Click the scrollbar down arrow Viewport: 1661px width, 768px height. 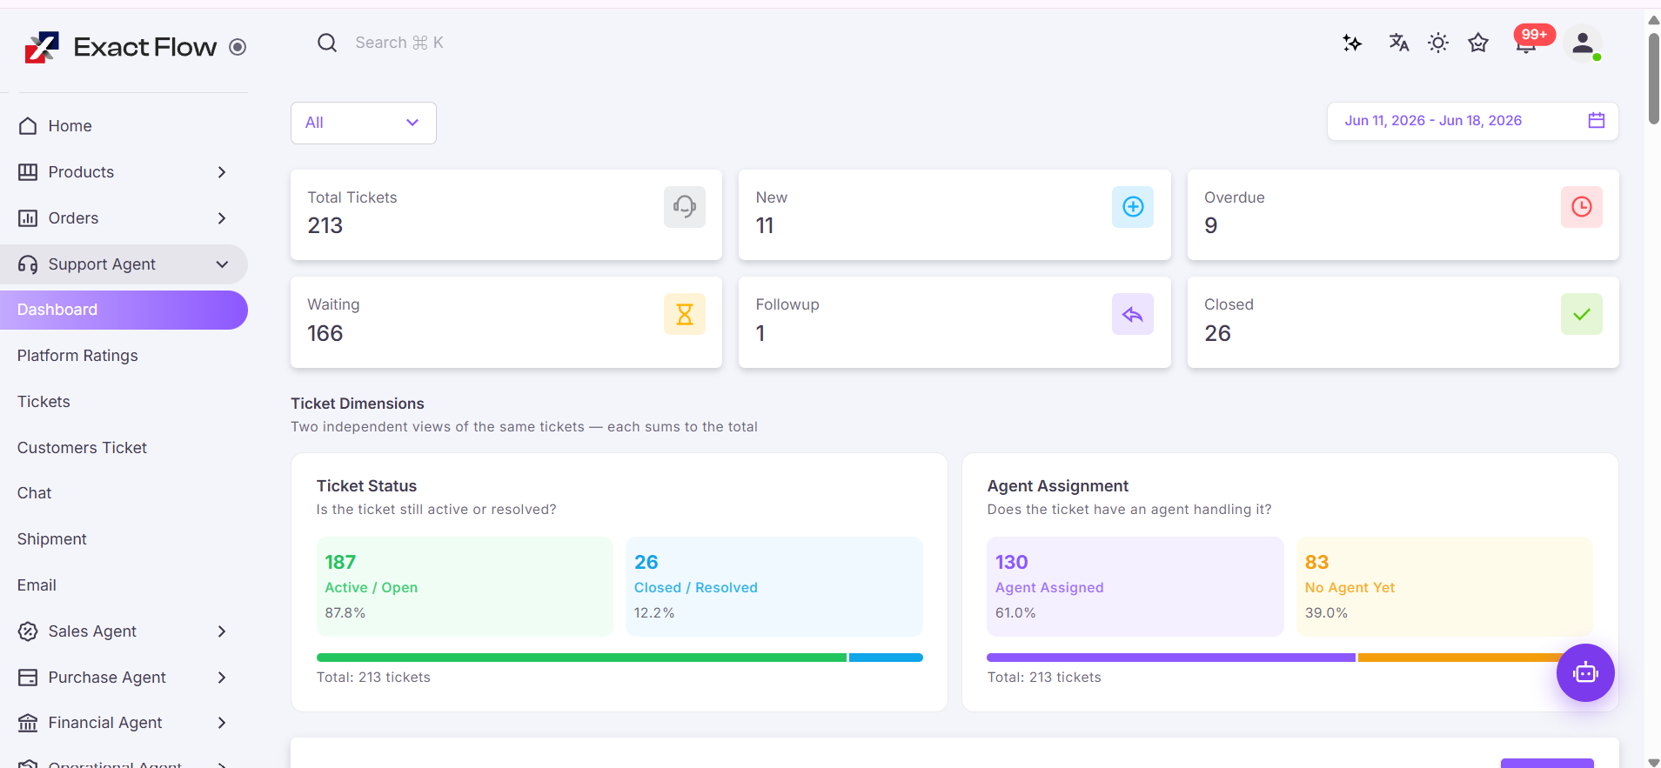[x=1653, y=762]
